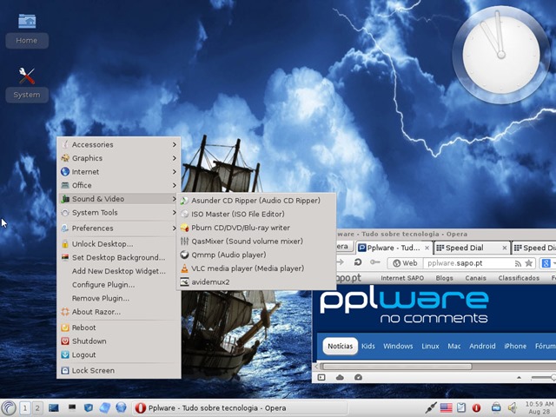Click the network plug tray icon

pyautogui.click(x=431, y=408)
